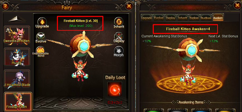Viewport: 242px width, 112px height.
Task: Close the Fairy panel
Action: 129,6
